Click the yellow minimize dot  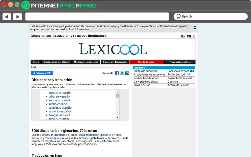[x=11, y=4]
